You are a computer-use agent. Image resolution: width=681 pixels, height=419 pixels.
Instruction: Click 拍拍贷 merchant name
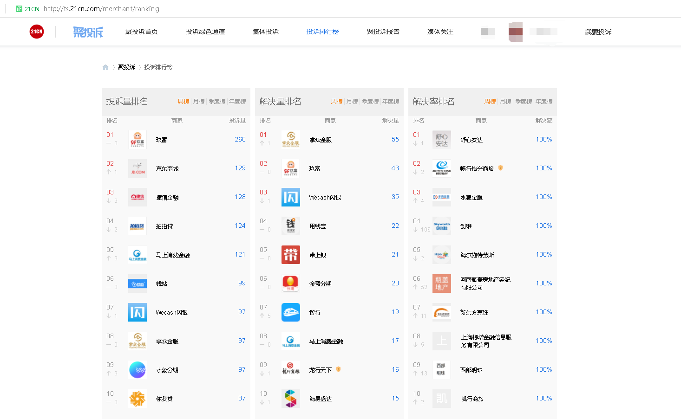pyautogui.click(x=164, y=226)
